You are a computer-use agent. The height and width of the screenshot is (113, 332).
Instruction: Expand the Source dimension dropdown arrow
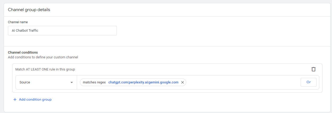pos(72,82)
